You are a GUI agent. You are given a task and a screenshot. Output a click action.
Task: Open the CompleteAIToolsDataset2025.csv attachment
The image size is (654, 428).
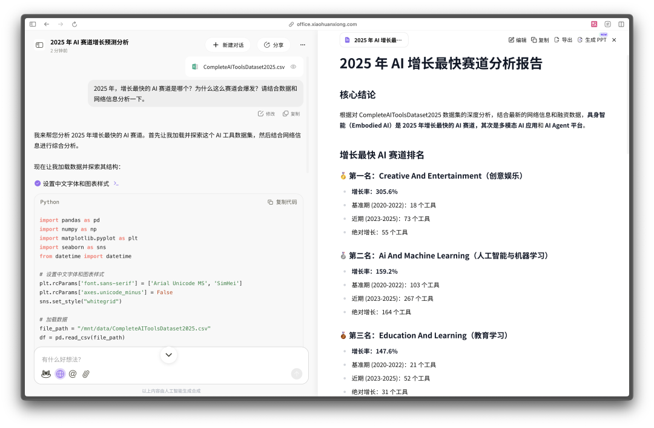[x=244, y=67]
